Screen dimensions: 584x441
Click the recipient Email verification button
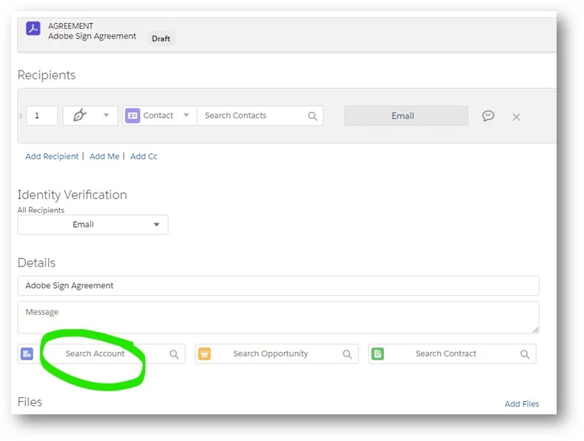pos(406,116)
